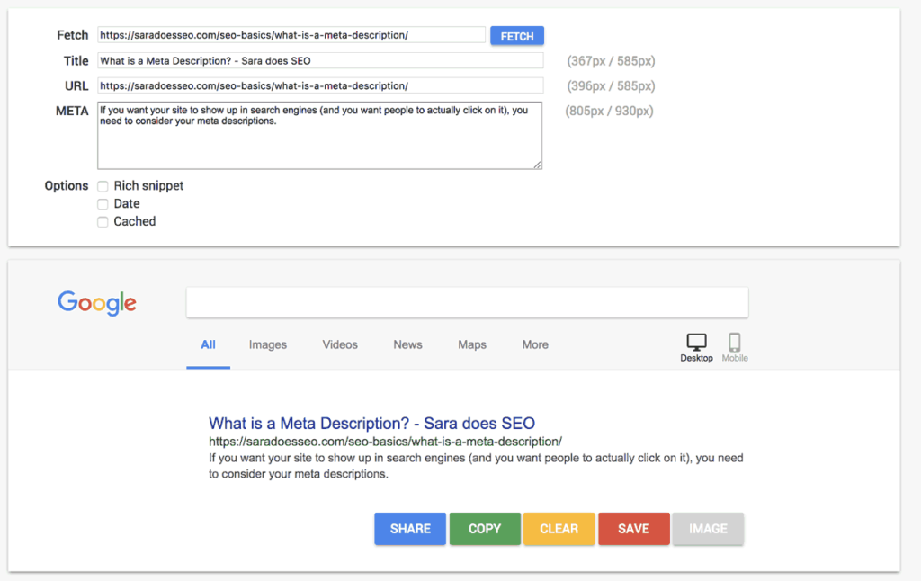This screenshot has width=921, height=581.
Task: Grab the META textarea resize handle
Action: pos(538,165)
